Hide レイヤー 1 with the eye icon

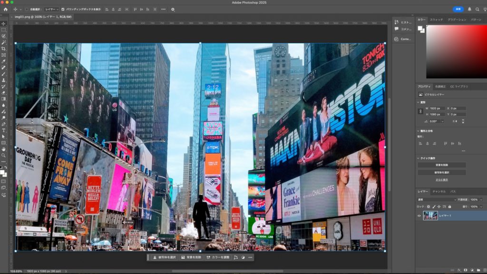click(x=419, y=215)
